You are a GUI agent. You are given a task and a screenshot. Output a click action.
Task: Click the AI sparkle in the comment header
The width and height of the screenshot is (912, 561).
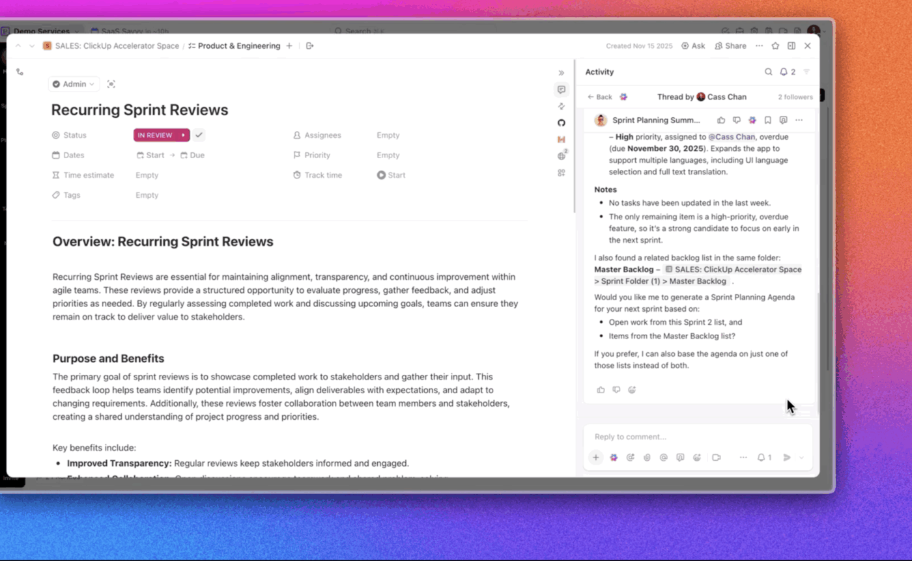click(x=752, y=120)
